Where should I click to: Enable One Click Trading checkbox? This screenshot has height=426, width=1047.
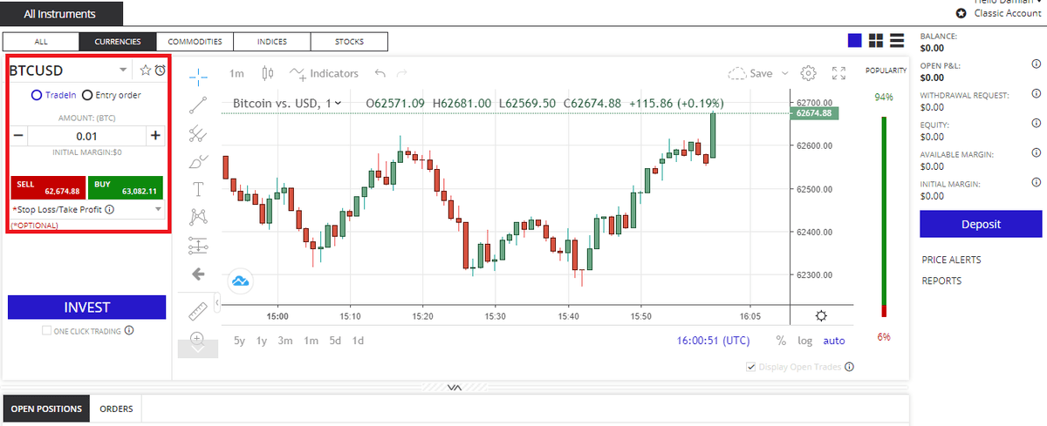click(46, 331)
